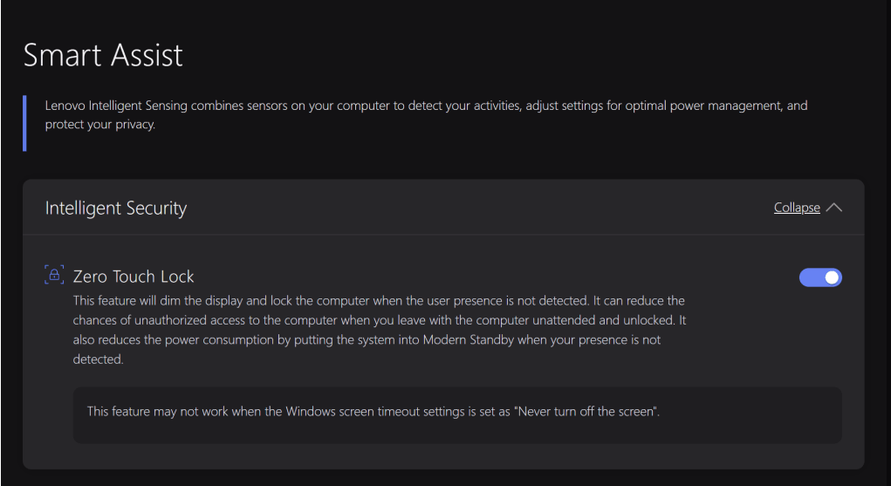
Task: Click the Windows screen timeout note box
Action: (x=457, y=414)
